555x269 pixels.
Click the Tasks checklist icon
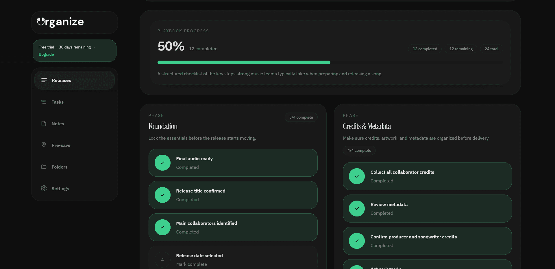pyautogui.click(x=44, y=102)
